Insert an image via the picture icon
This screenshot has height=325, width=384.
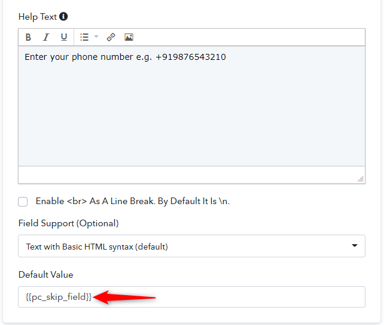point(129,37)
